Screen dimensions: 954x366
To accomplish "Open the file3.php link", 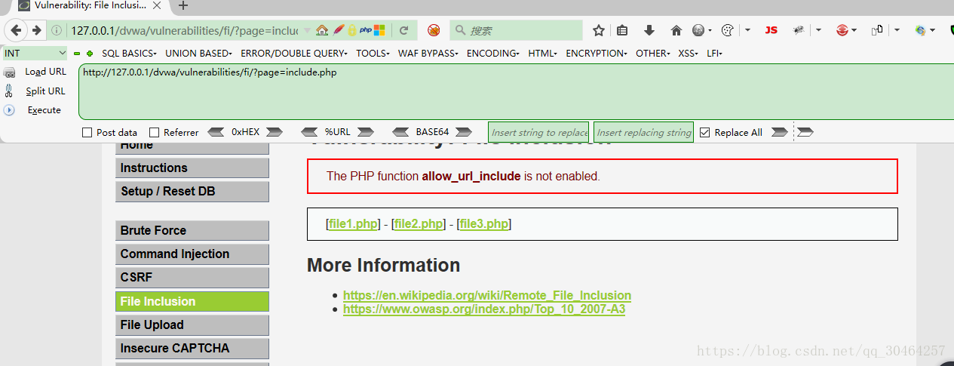I will point(484,224).
